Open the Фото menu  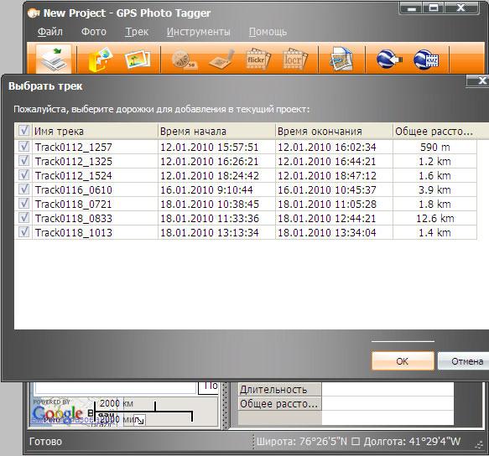pos(94,32)
